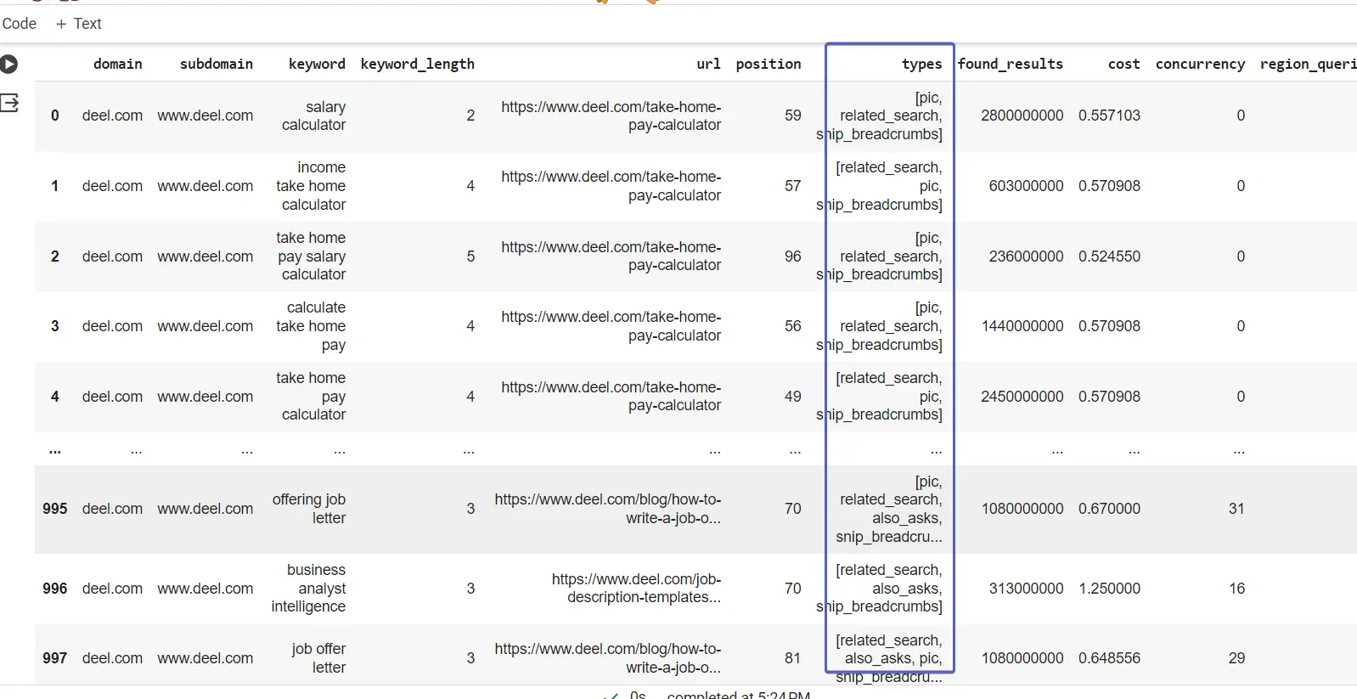Click concurrency value 31
The height and width of the screenshot is (699, 1357).
(1236, 509)
